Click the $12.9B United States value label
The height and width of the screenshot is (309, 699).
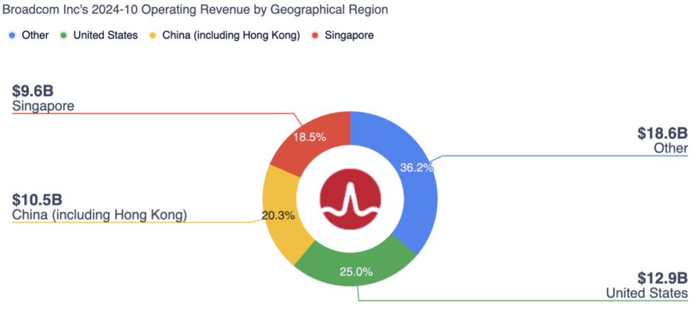tap(662, 278)
